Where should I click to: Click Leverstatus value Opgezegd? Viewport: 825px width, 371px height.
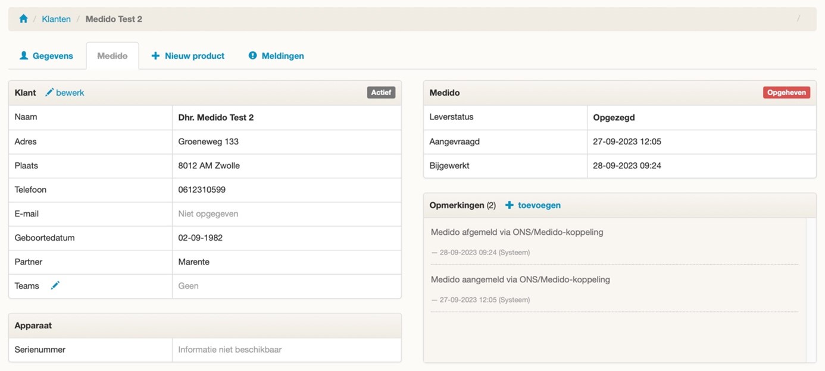[x=614, y=118]
